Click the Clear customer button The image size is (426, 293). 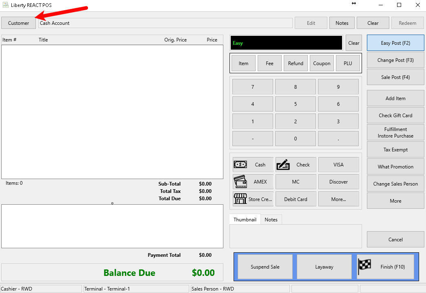373,23
